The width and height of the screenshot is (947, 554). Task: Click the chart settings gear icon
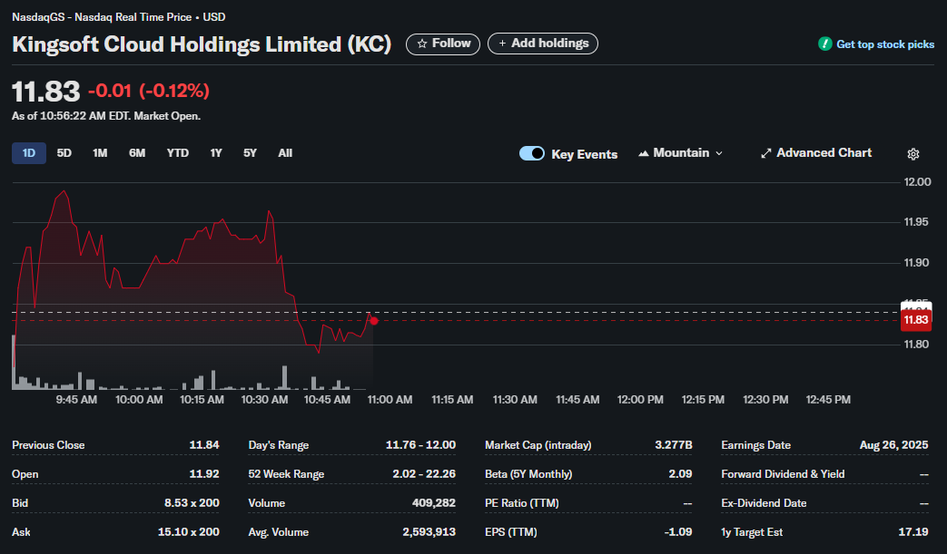(x=913, y=154)
